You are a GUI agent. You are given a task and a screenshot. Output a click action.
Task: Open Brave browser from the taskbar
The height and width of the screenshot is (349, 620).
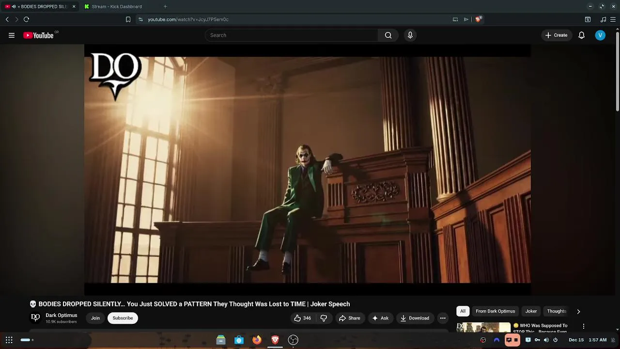coord(275,340)
